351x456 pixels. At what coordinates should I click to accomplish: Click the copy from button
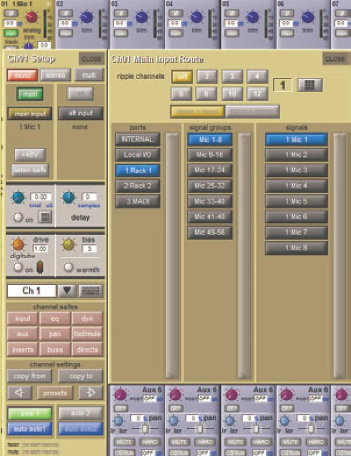click(x=29, y=376)
